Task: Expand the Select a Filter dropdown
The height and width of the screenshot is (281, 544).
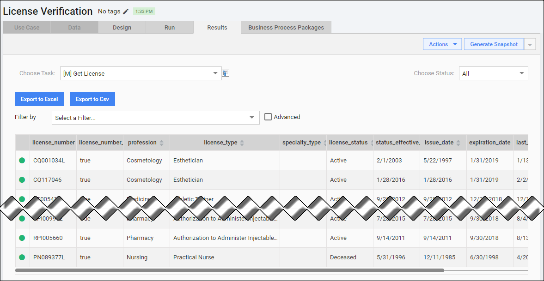Action: click(155, 118)
